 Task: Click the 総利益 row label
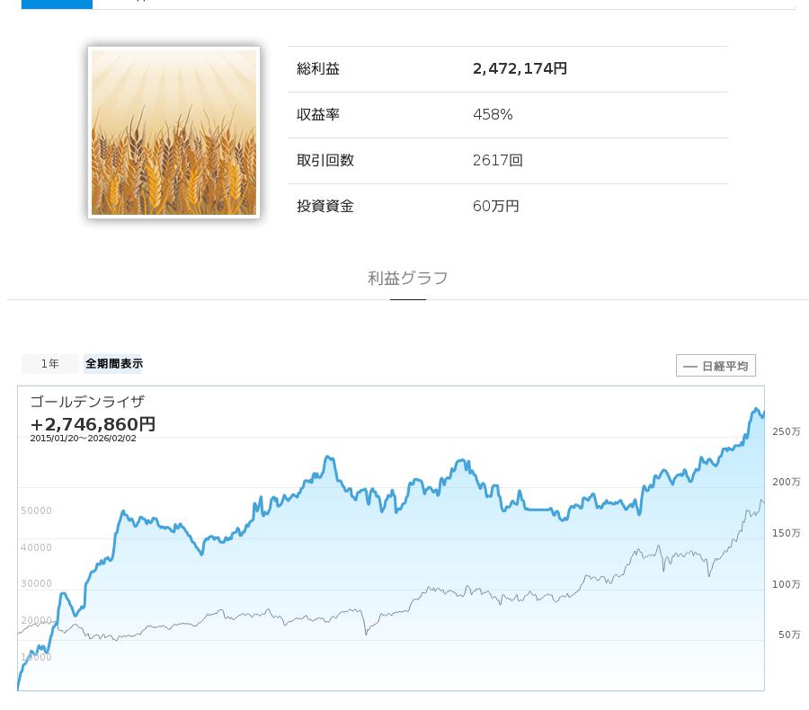tap(318, 69)
